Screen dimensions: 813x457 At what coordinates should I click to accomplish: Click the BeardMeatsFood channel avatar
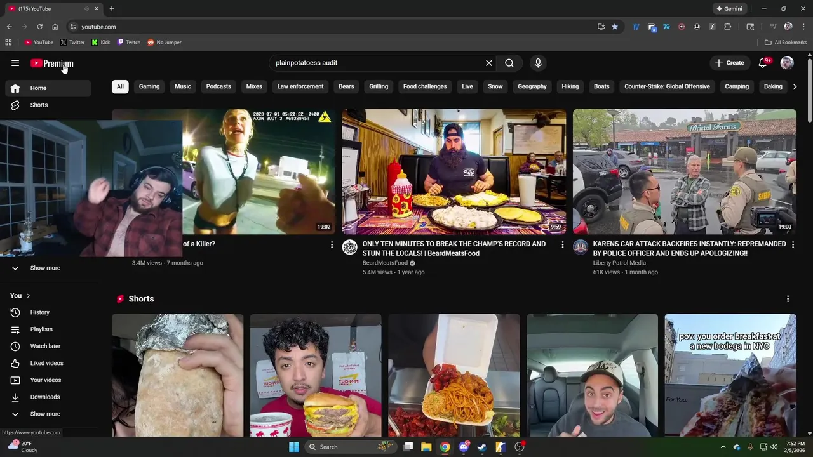(350, 247)
